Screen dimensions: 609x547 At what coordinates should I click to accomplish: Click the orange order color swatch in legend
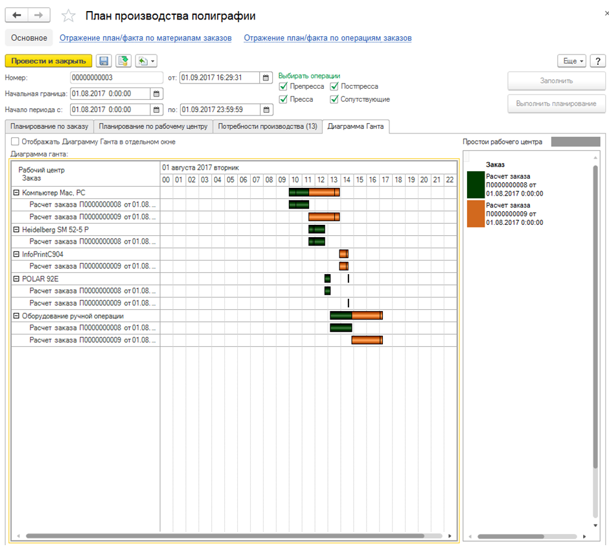pos(476,214)
